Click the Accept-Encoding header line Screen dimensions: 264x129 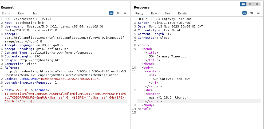tap(36, 49)
